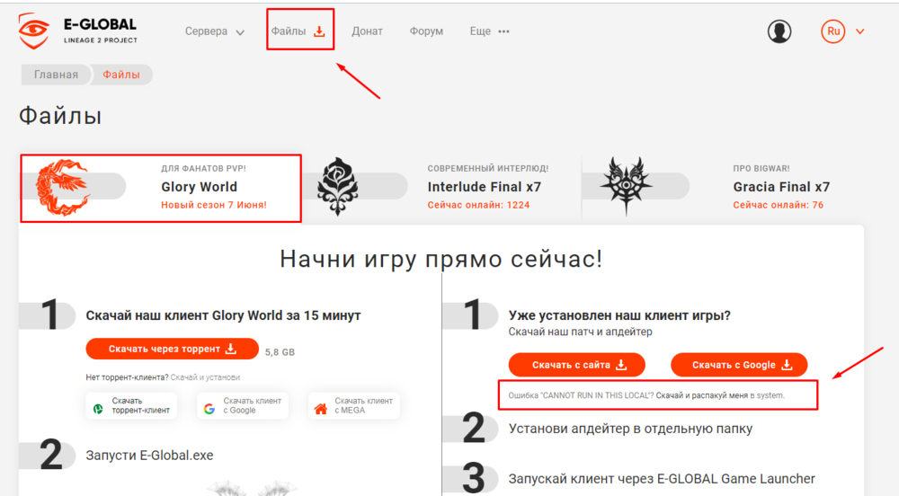Click the Новый сезон 7 Июня! text

tap(214, 205)
